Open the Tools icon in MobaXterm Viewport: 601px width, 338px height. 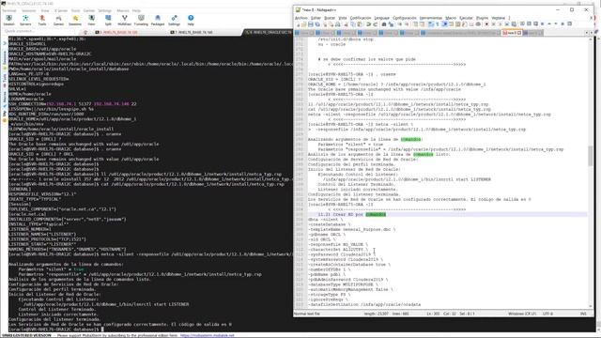[41, 21]
